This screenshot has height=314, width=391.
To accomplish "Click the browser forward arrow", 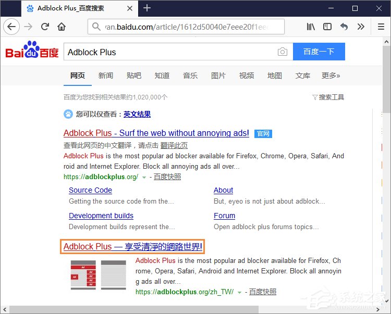I will pos(28,27).
